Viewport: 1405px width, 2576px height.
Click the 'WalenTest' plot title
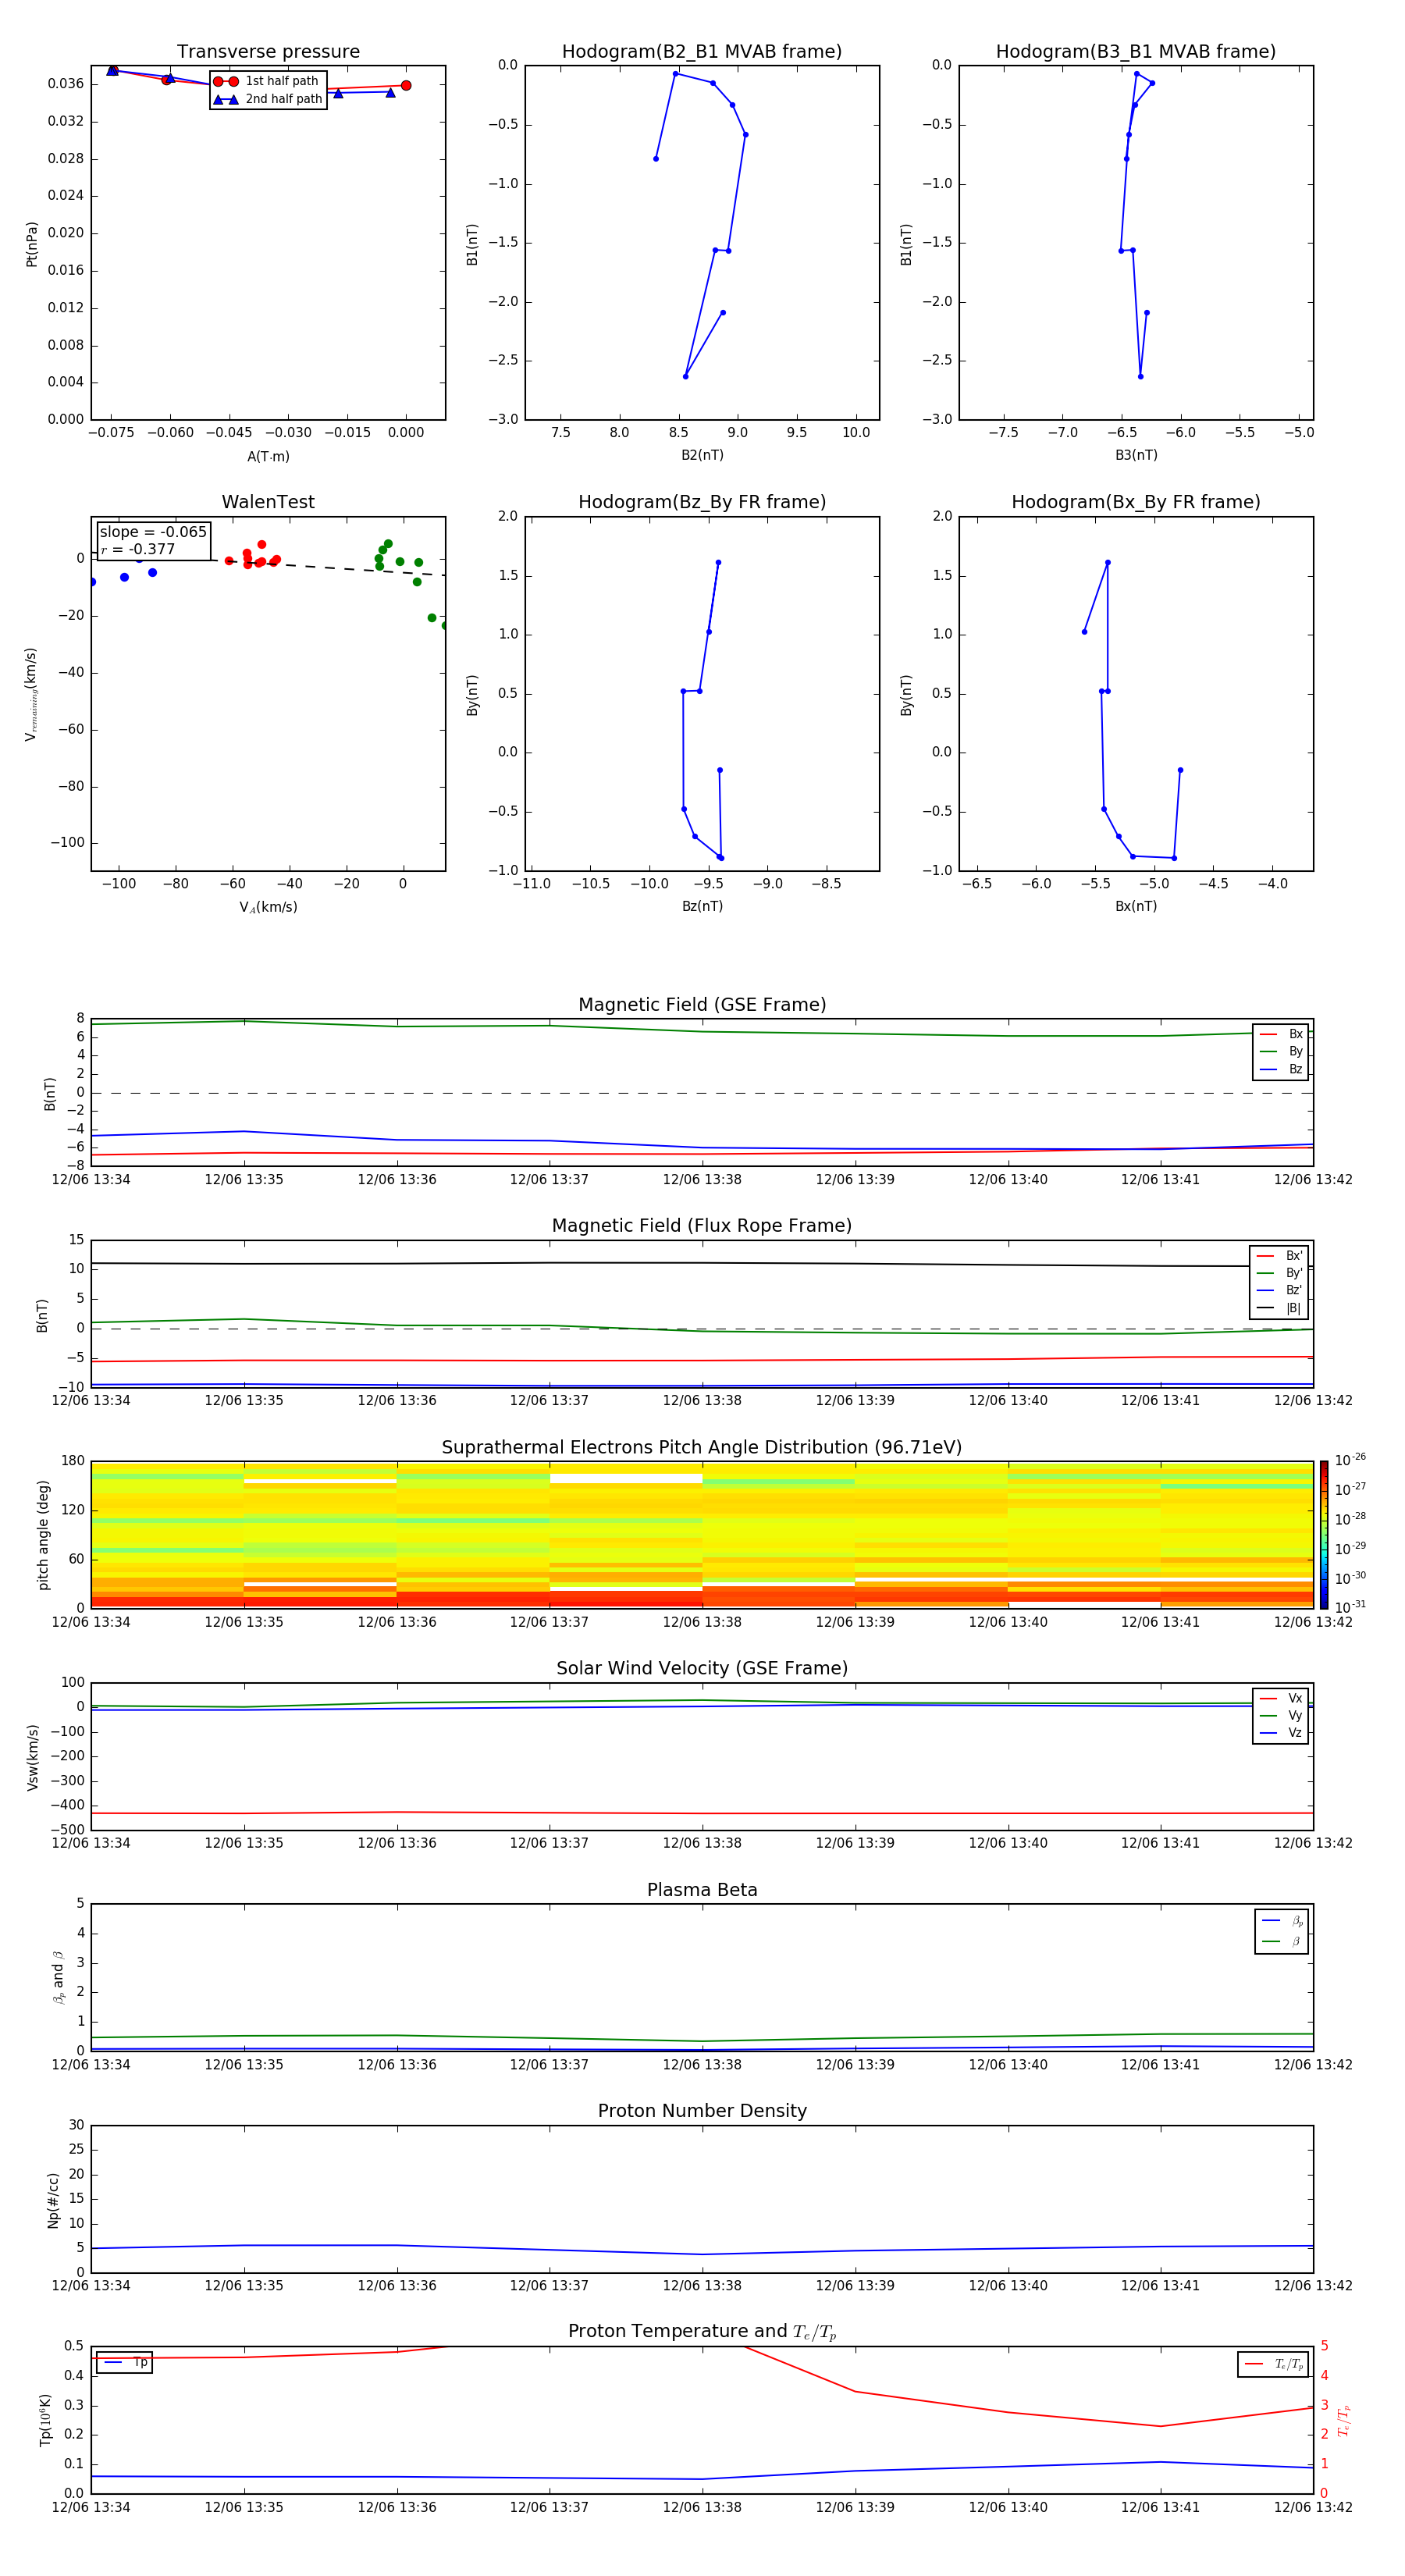(x=268, y=502)
